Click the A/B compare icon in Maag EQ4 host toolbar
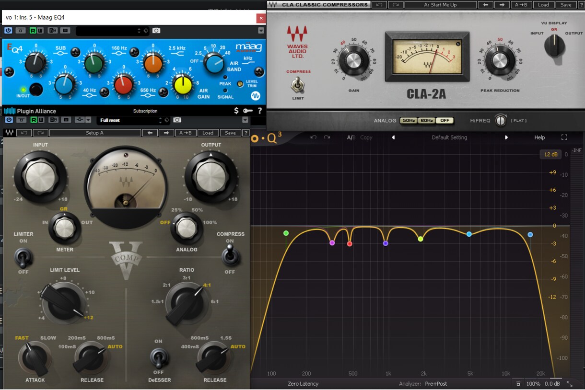Image resolution: width=585 pixels, height=390 pixels. coord(52,31)
